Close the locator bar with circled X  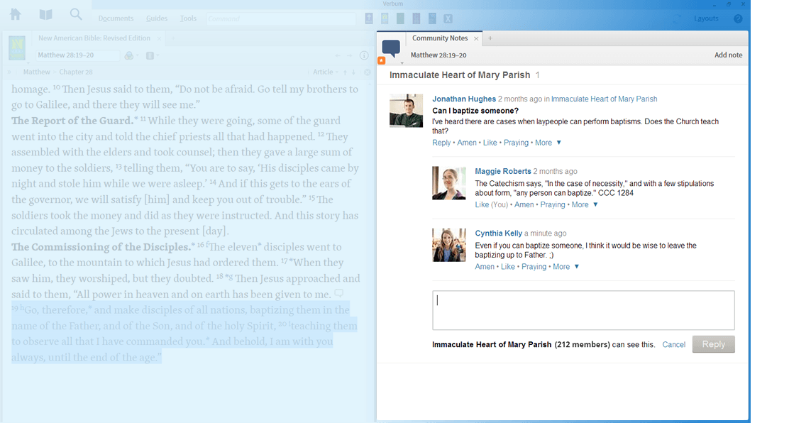368,72
